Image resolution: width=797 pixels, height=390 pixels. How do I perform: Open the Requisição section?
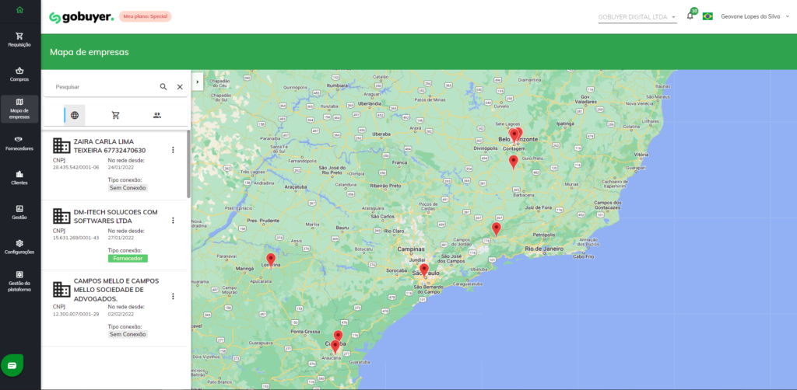coord(19,40)
